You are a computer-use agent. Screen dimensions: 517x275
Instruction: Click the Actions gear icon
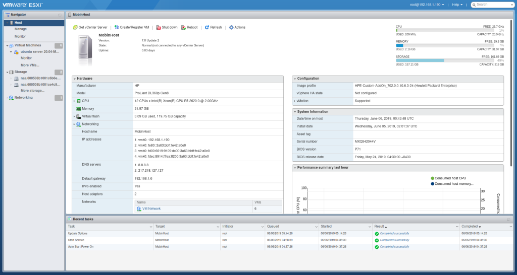[231, 27]
